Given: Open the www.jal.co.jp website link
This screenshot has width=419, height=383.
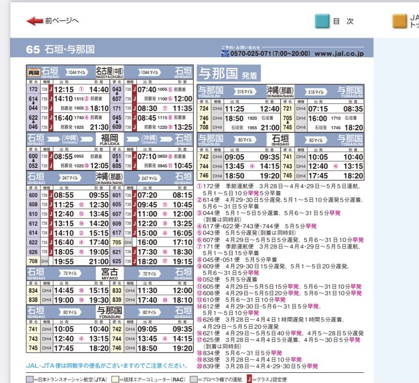Looking at the screenshot, I should click(x=339, y=54).
